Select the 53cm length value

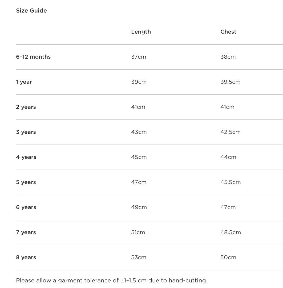click(x=139, y=257)
